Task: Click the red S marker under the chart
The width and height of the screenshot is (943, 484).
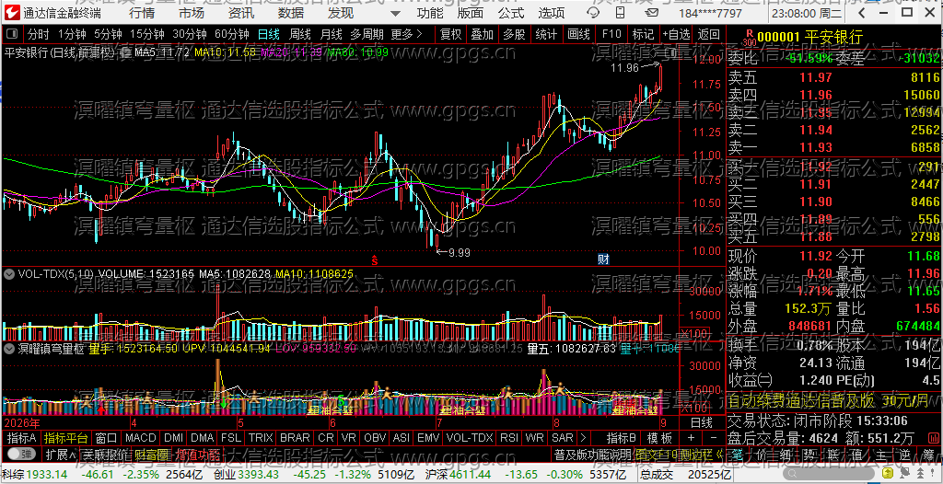Action: point(374,259)
